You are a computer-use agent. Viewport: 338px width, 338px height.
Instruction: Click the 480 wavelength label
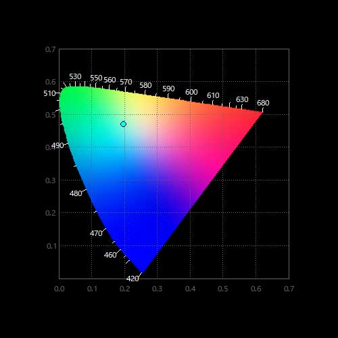point(76,193)
